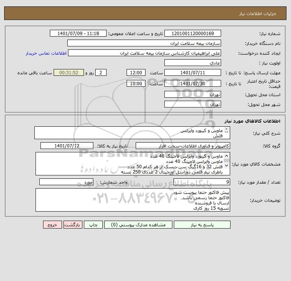Click line باطری نیم قلمی دوراسل

click(172, 172)
